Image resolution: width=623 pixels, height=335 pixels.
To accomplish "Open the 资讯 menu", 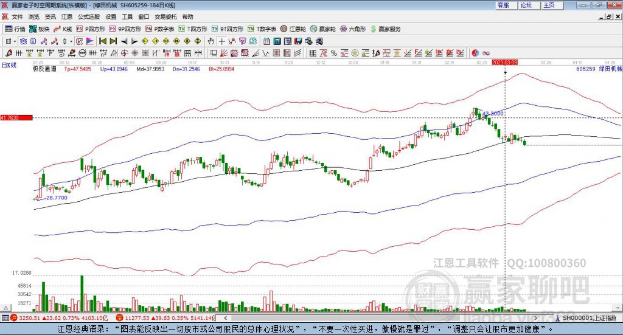I will tap(50, 16).
